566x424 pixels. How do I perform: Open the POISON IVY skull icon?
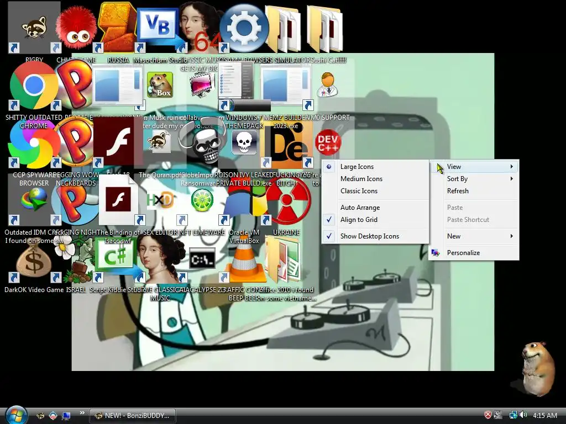tap(244, 142)
